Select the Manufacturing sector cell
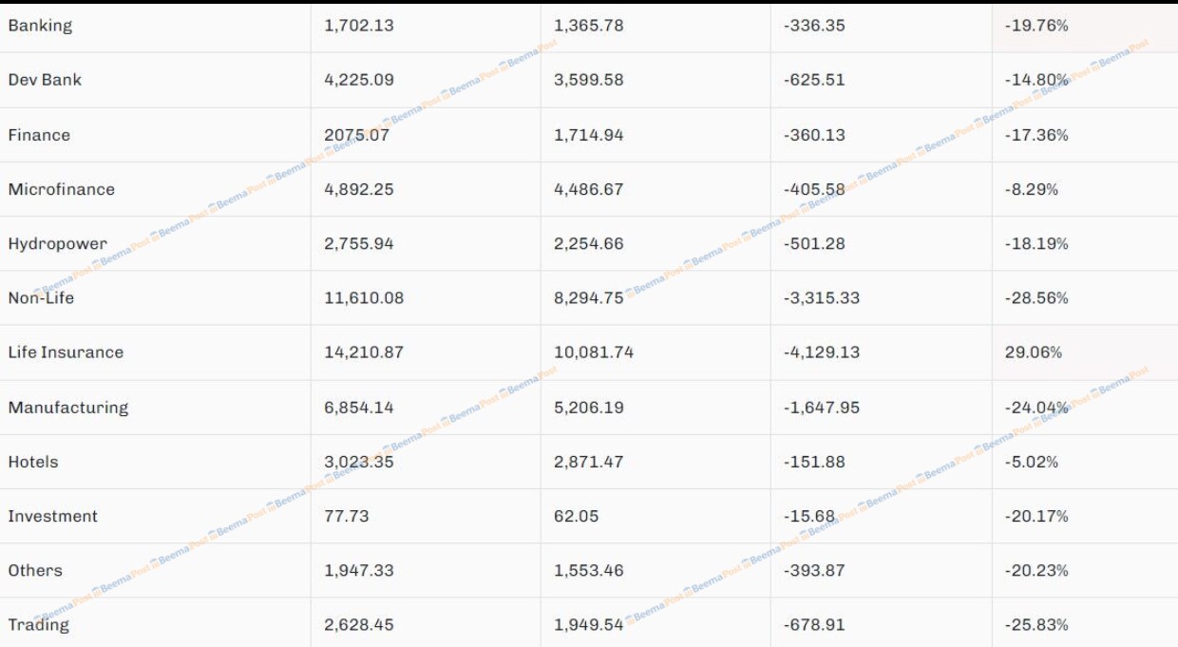 [67, 407]
